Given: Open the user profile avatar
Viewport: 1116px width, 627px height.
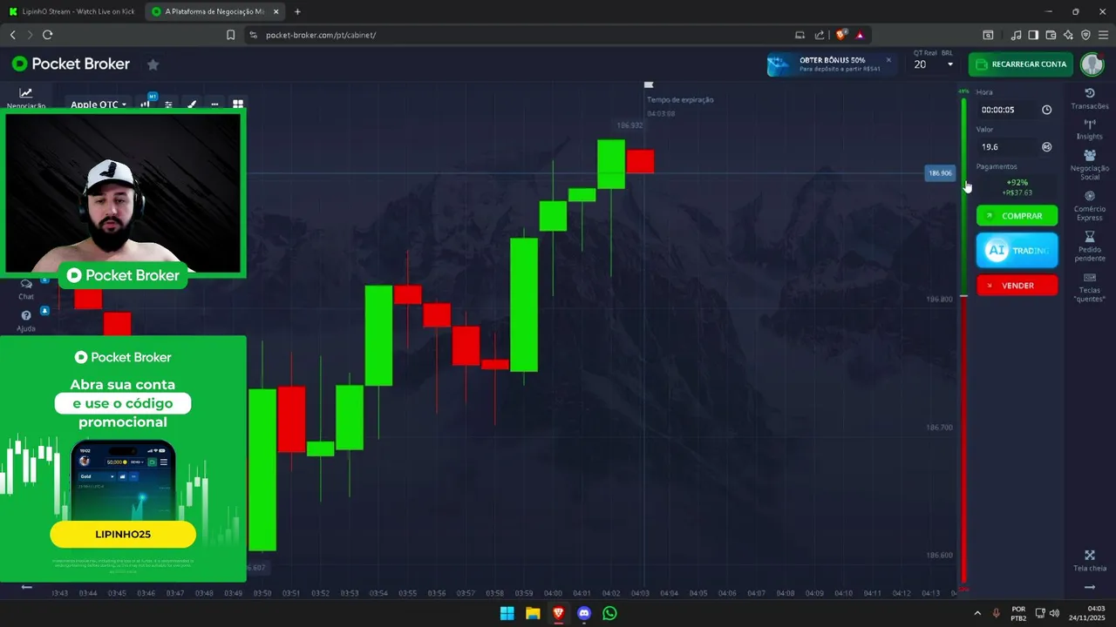Looking at the screenshot, I should coord(1092,64).
